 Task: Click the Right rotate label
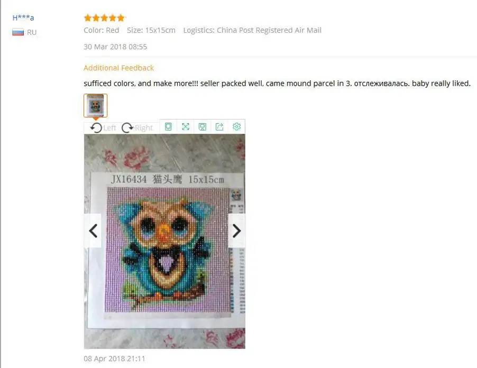[x=144, y=128]
